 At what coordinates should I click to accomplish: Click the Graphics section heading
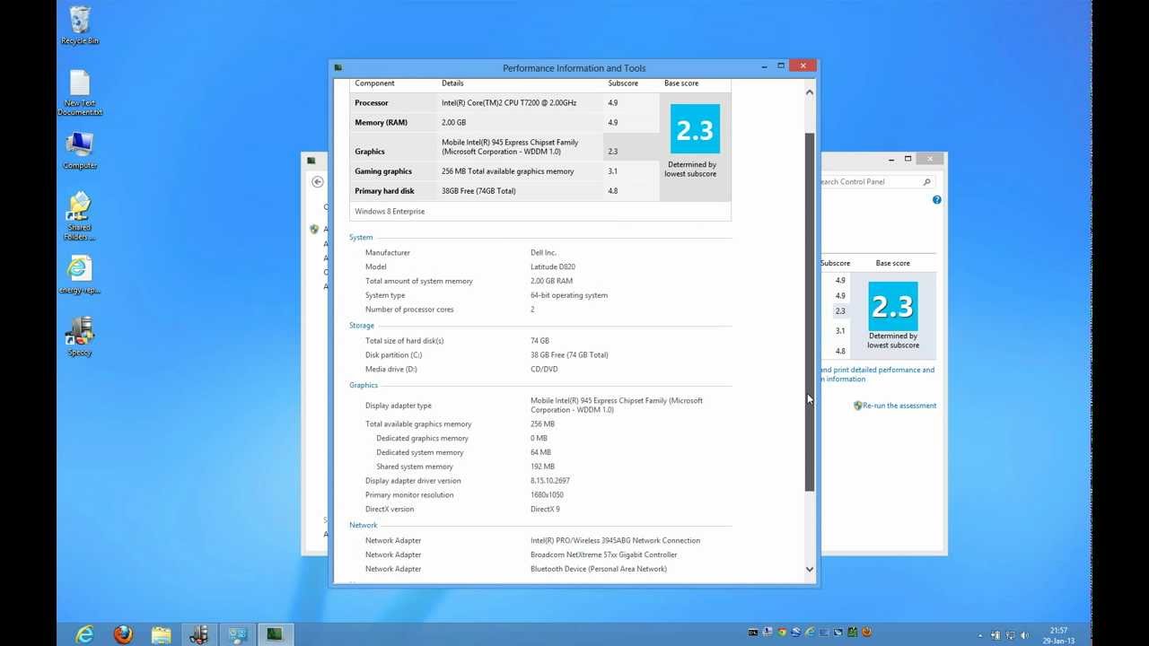pyautogui.click(x=364, y=386)
